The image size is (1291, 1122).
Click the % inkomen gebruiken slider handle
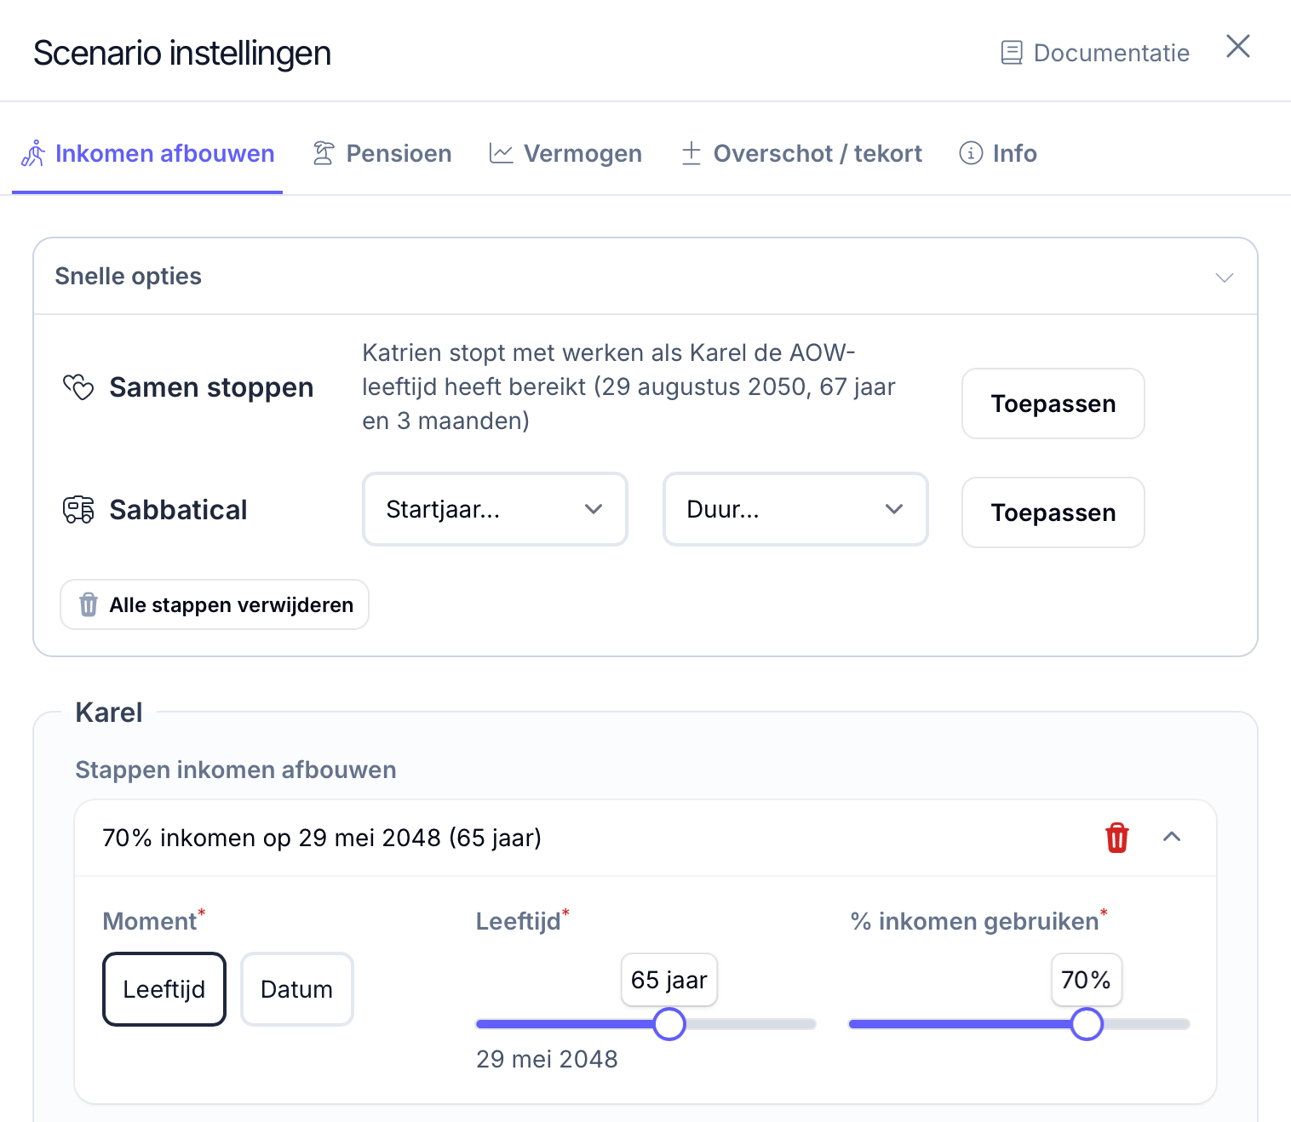coord(1087,1024)
